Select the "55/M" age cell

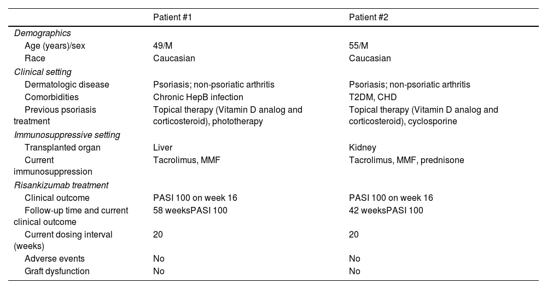coord(358,46)
